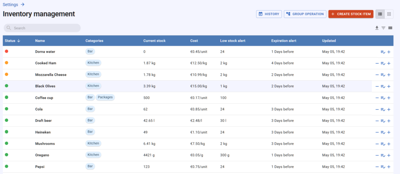Viewport: 400px width, 174px height.
Task: Open stock check for Black Olives
Action: pos(383,86)
